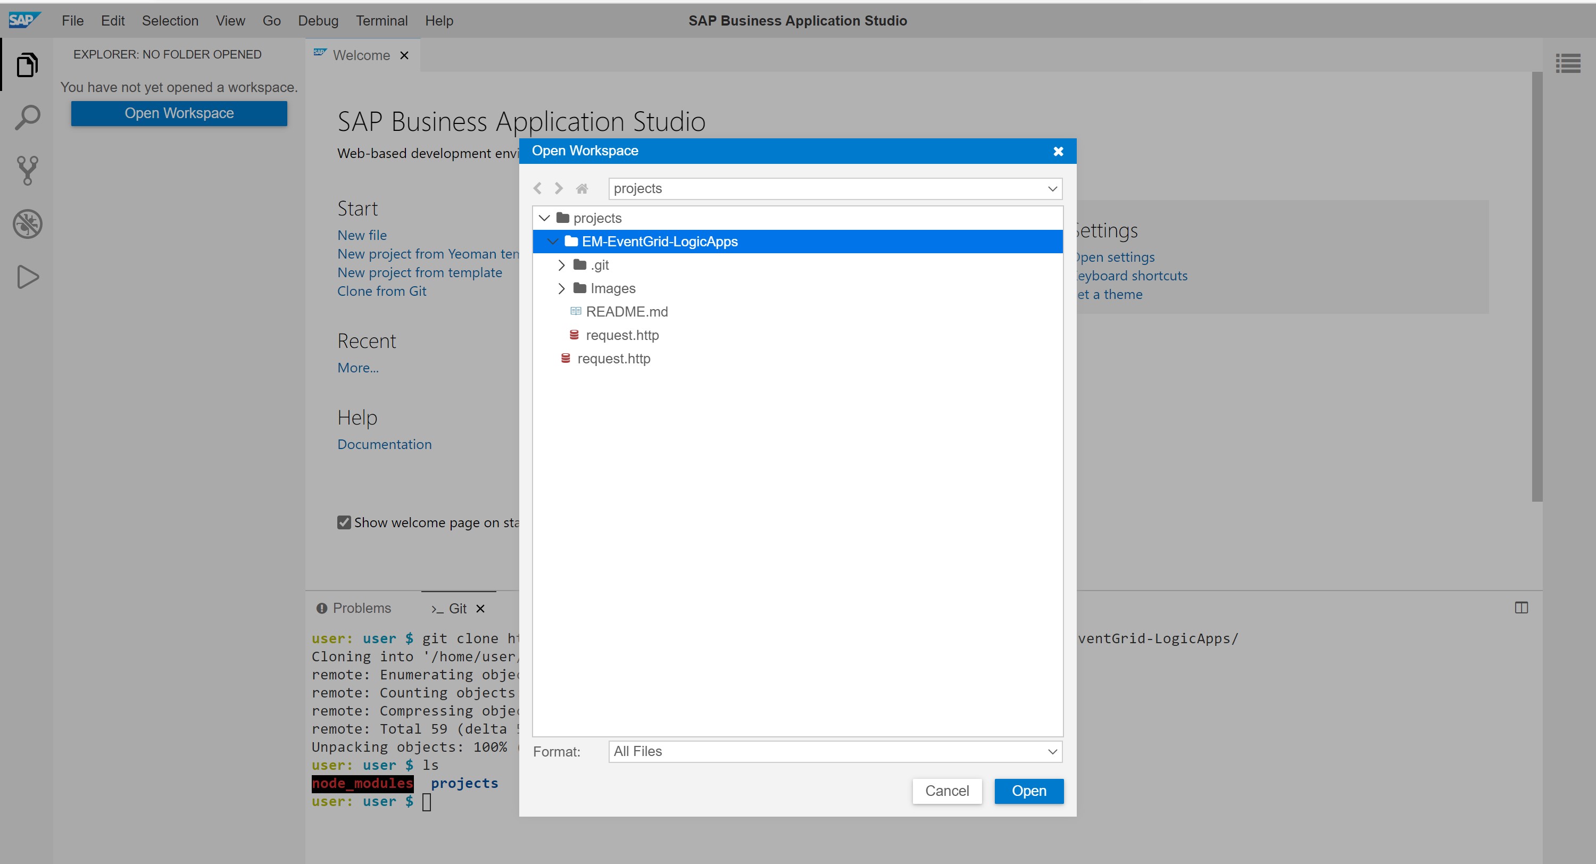Toggle Show welcome page on startup checkbox

coord(344,522)
